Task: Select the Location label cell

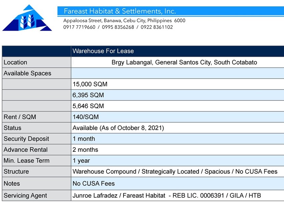Action: pos(15,62)
